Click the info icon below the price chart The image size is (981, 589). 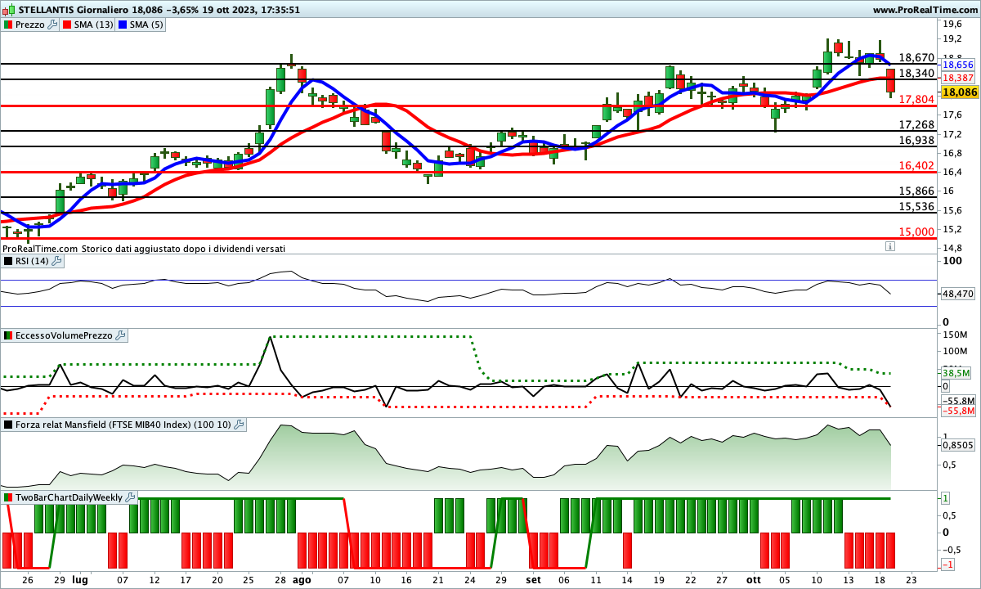pos(889,246)
